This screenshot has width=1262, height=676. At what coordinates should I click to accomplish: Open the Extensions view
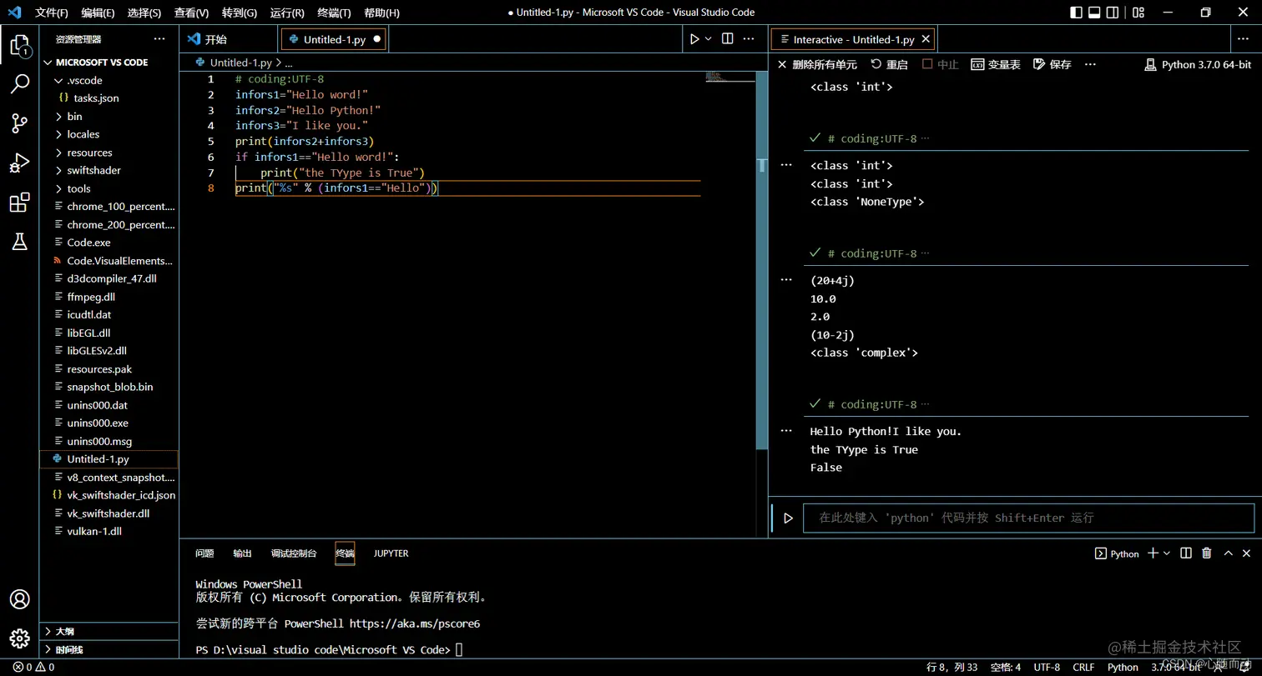coord(19,203)
